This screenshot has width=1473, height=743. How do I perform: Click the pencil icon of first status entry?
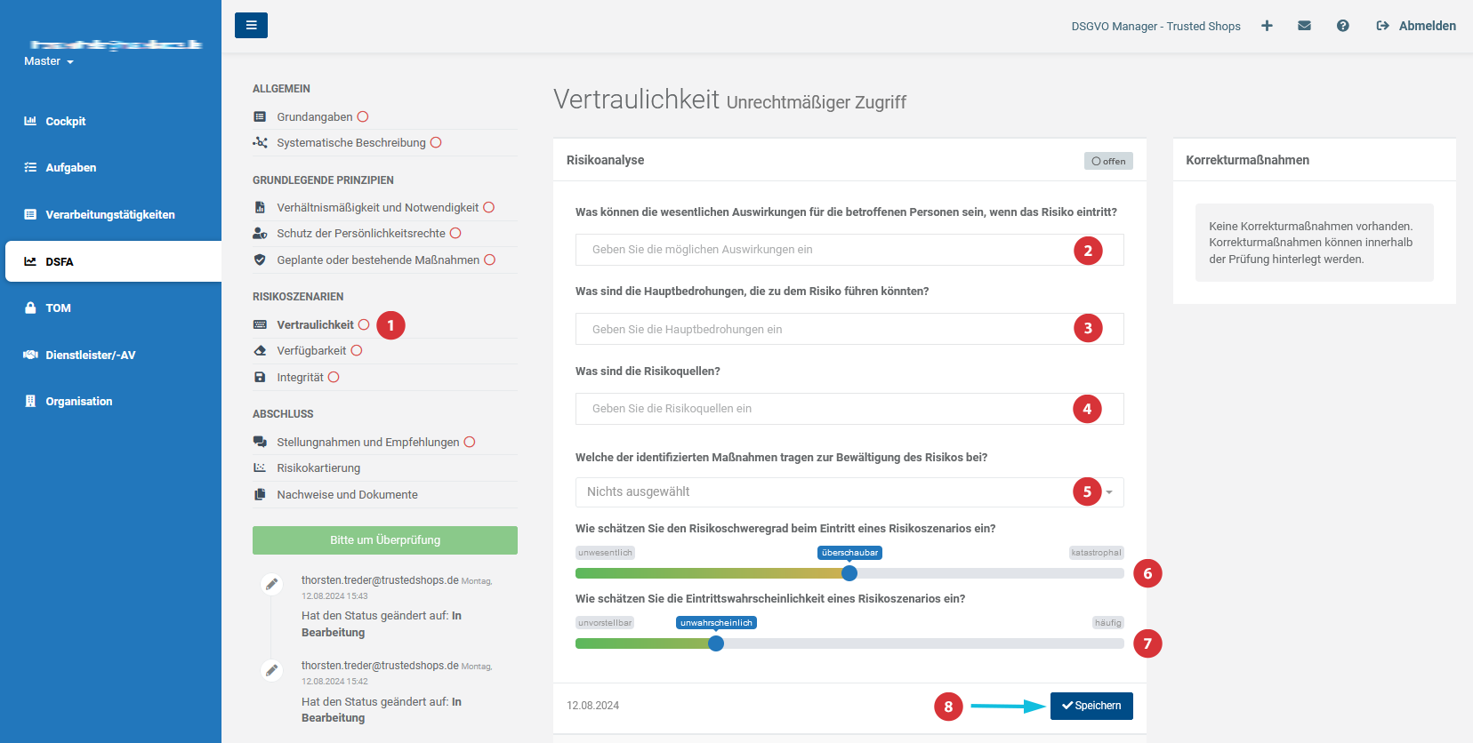pos(271,584)
